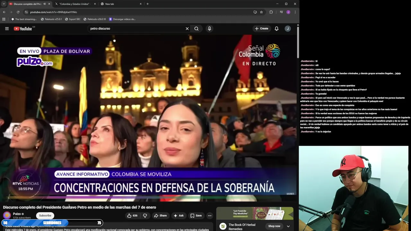Click the install app icon in address bar
411x231 pixels.
(x=255, y=12)
